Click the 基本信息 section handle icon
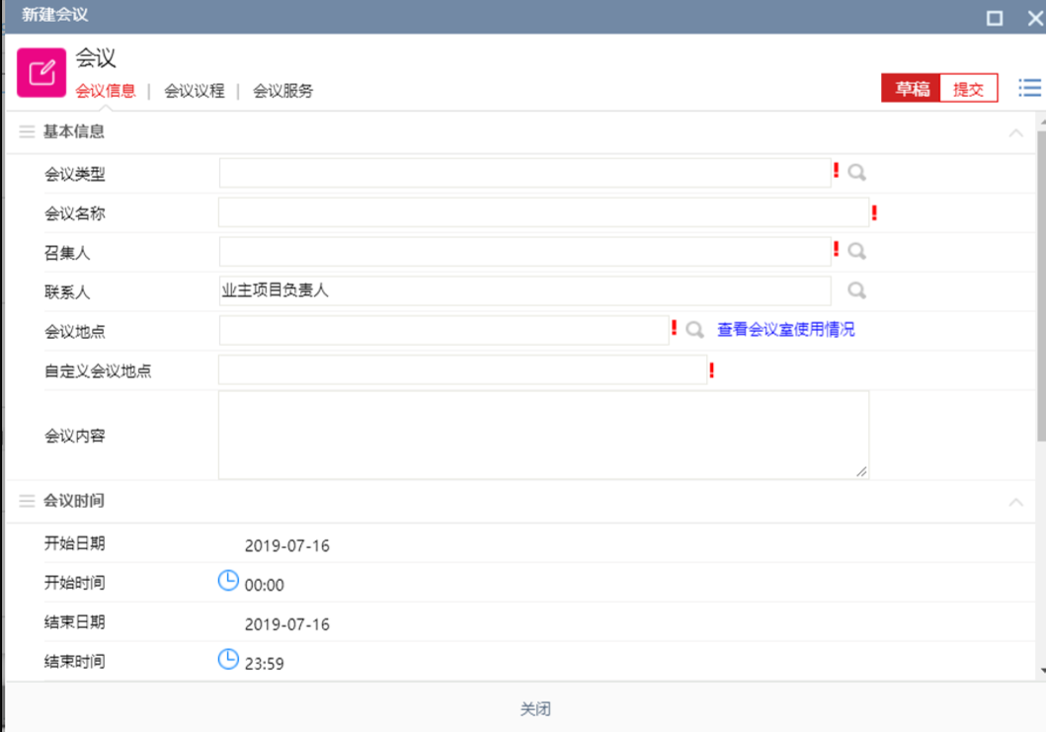 [27, 131]
